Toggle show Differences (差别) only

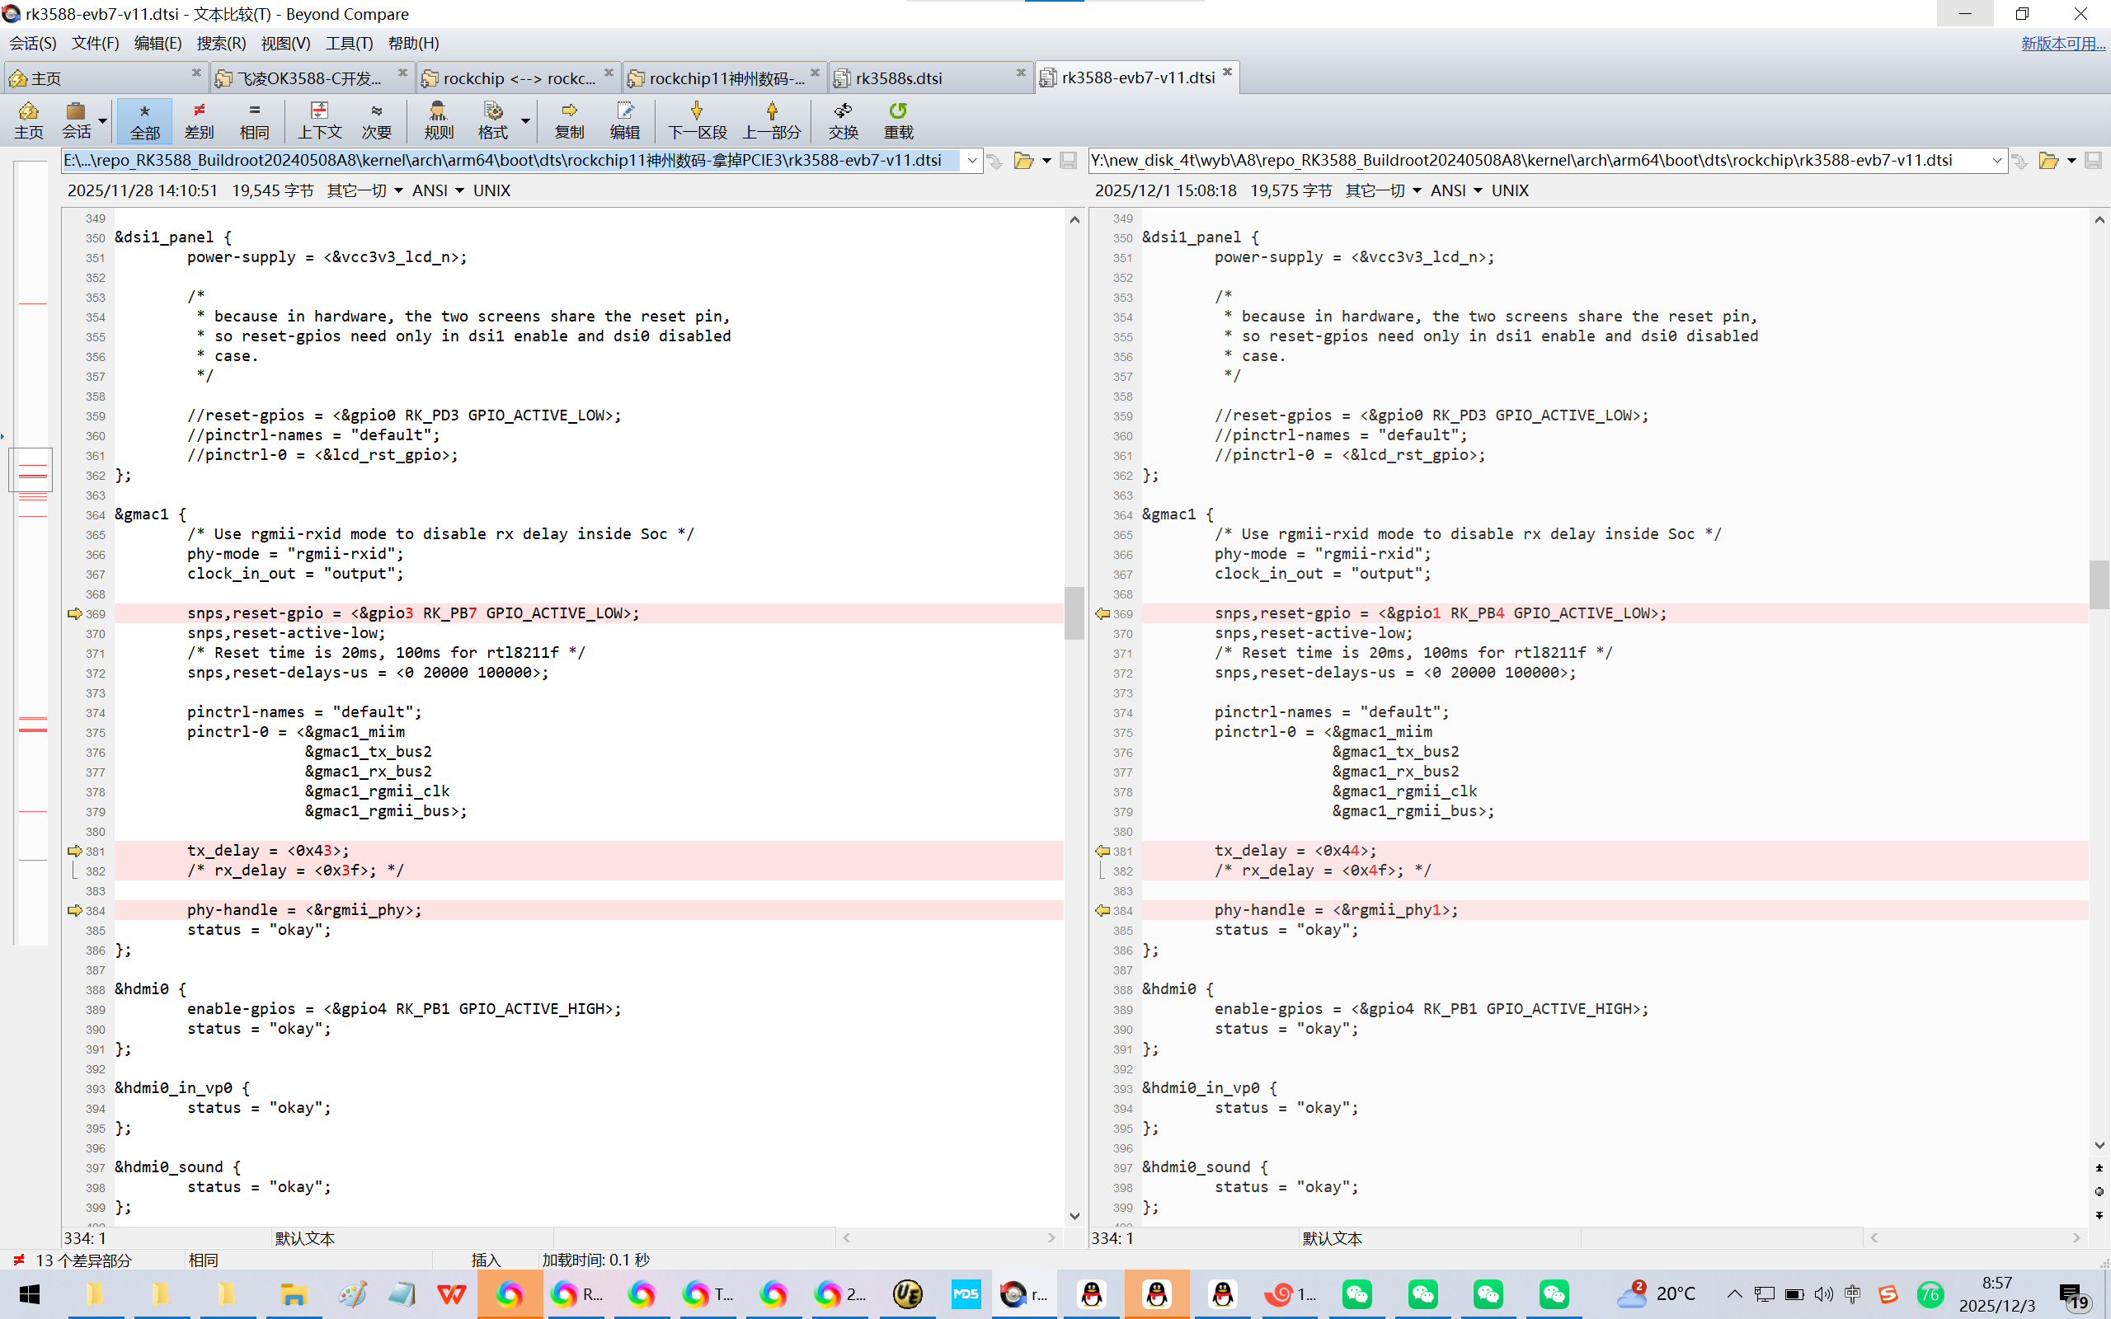pos(199,120)
